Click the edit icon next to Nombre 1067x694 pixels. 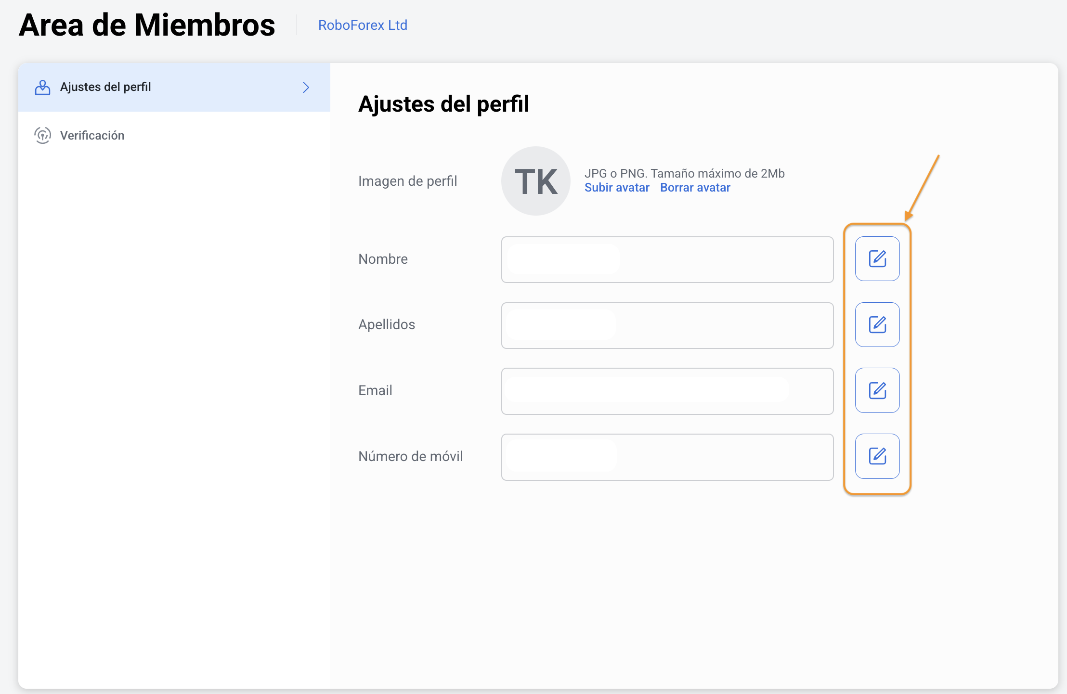877,259
